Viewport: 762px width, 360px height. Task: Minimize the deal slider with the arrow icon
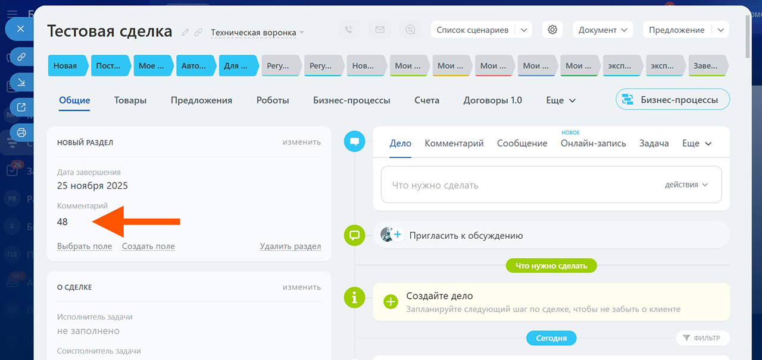pyautogui.click(x=21, y=83)
